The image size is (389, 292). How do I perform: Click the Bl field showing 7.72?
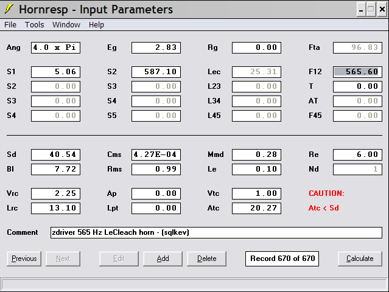(x=55, y=169)
